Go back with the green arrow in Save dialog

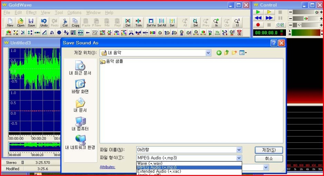[x=219, y=53]
